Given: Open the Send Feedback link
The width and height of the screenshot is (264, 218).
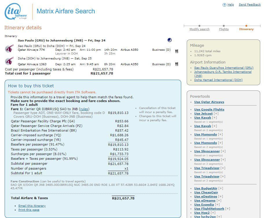Looking at the screenshot, I should [250, 5].
